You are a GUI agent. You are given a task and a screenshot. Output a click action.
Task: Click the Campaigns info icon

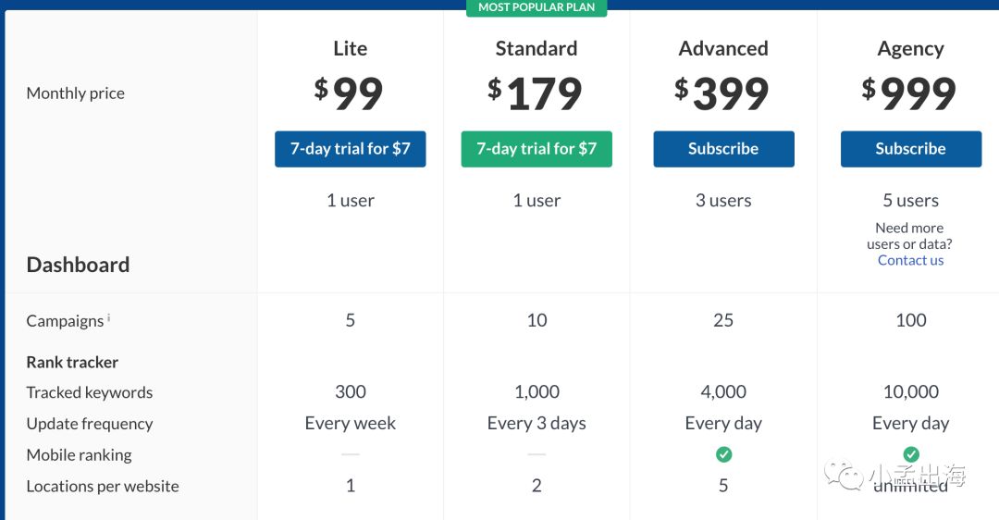(108, 317)
